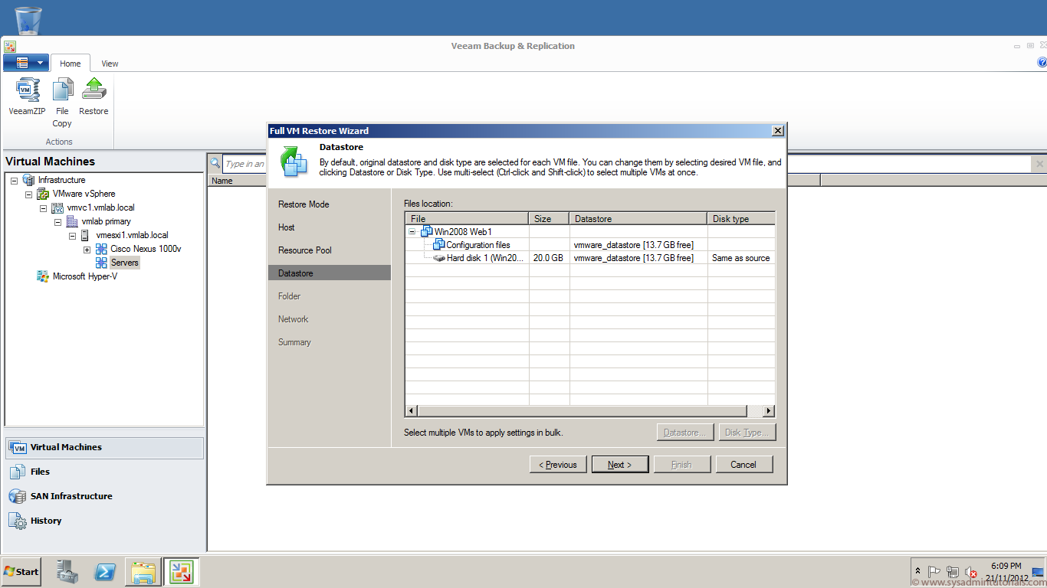This screenshot has width=1047, height=588.
Task: Open the Recycle Bin on the desktop
Action: (28, 21)
